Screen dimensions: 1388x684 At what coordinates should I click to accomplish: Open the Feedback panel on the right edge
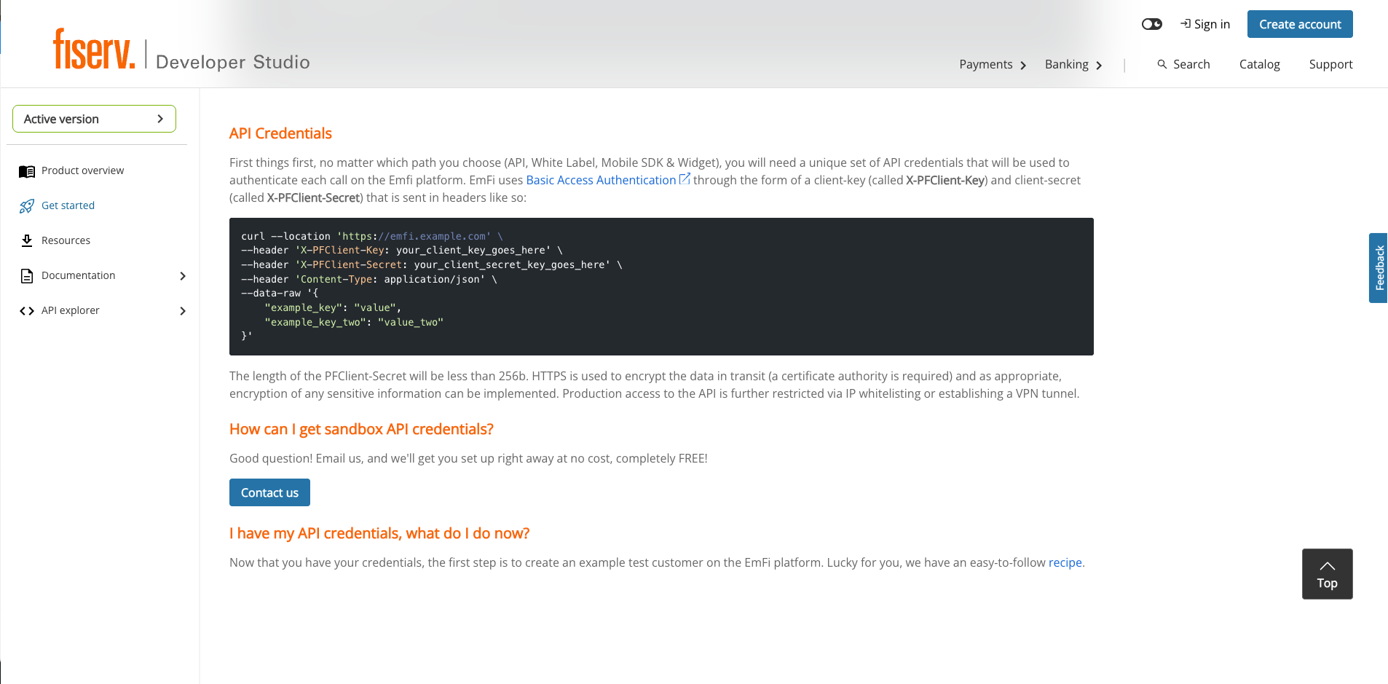coord(1379,267)
